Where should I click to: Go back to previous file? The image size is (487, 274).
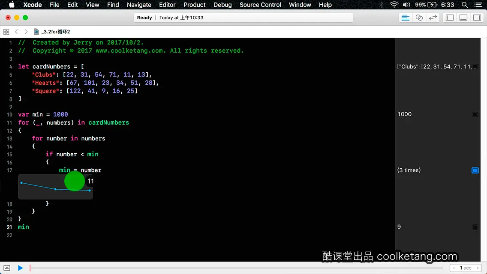pos(16,32)
